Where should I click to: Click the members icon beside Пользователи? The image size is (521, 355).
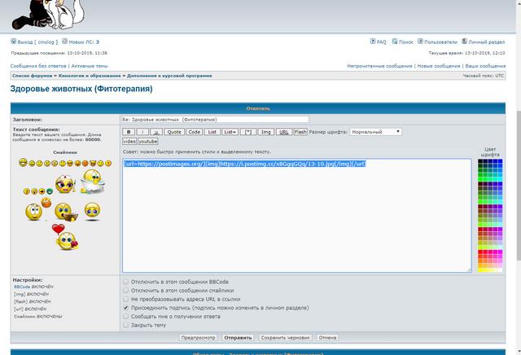(420, 42)
